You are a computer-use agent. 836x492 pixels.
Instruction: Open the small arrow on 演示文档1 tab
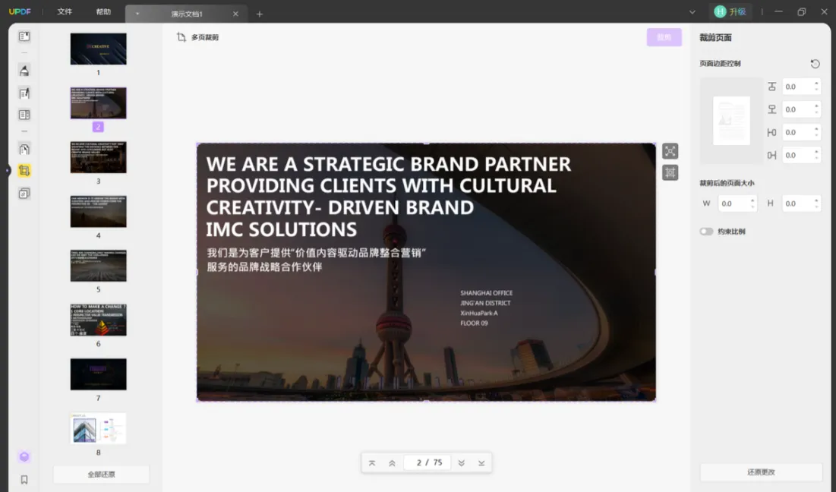click(x=137, y=14)
